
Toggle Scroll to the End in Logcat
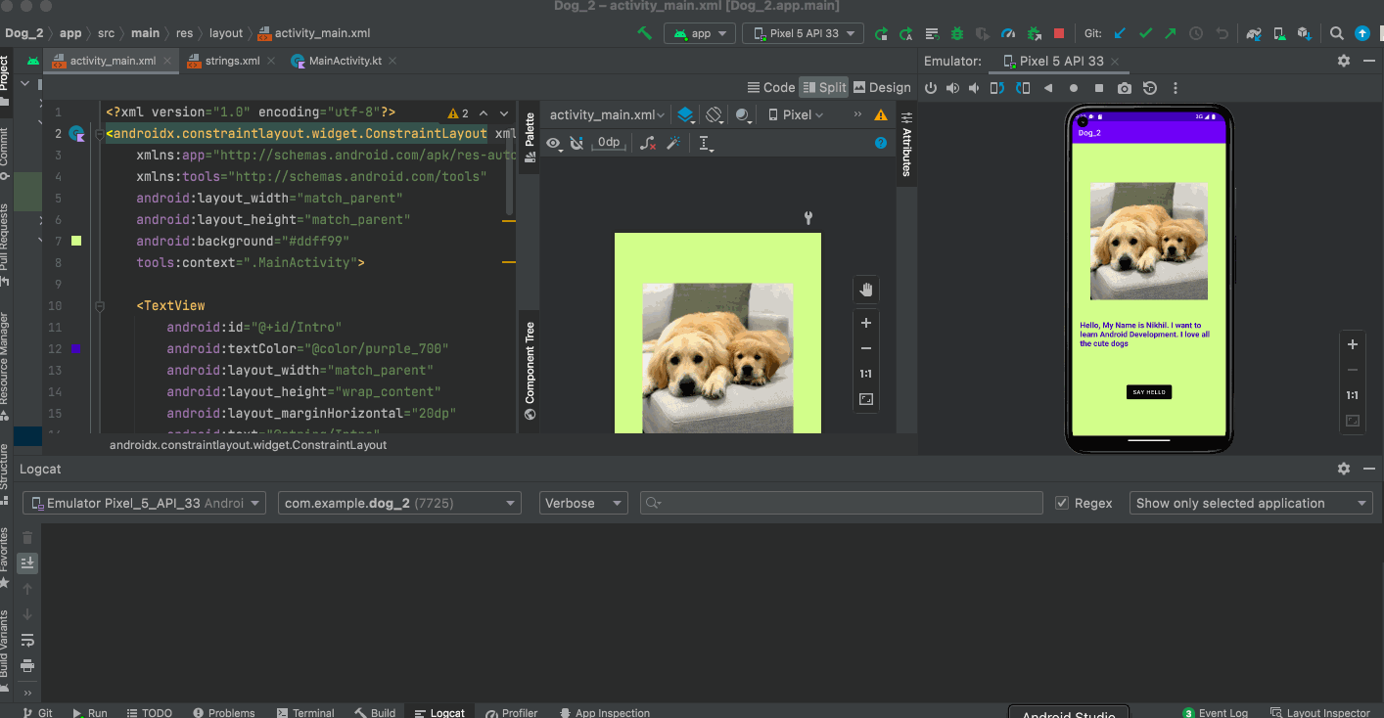(x=27, y=562)
